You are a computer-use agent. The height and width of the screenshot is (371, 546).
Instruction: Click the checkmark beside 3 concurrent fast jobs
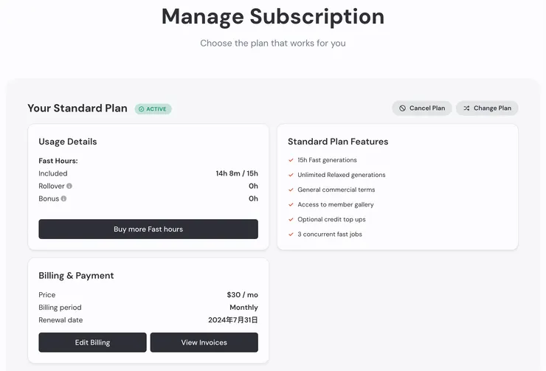tap(291, 234)
